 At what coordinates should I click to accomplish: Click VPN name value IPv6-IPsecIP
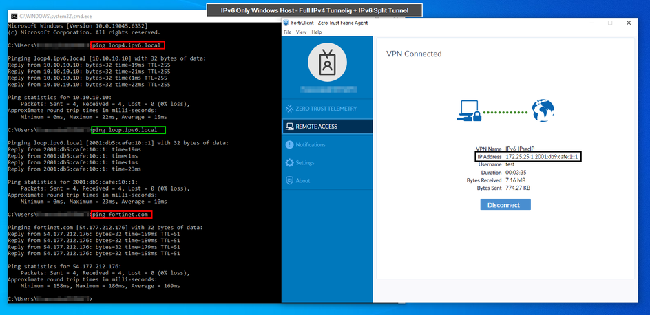(x=521, y=149)
